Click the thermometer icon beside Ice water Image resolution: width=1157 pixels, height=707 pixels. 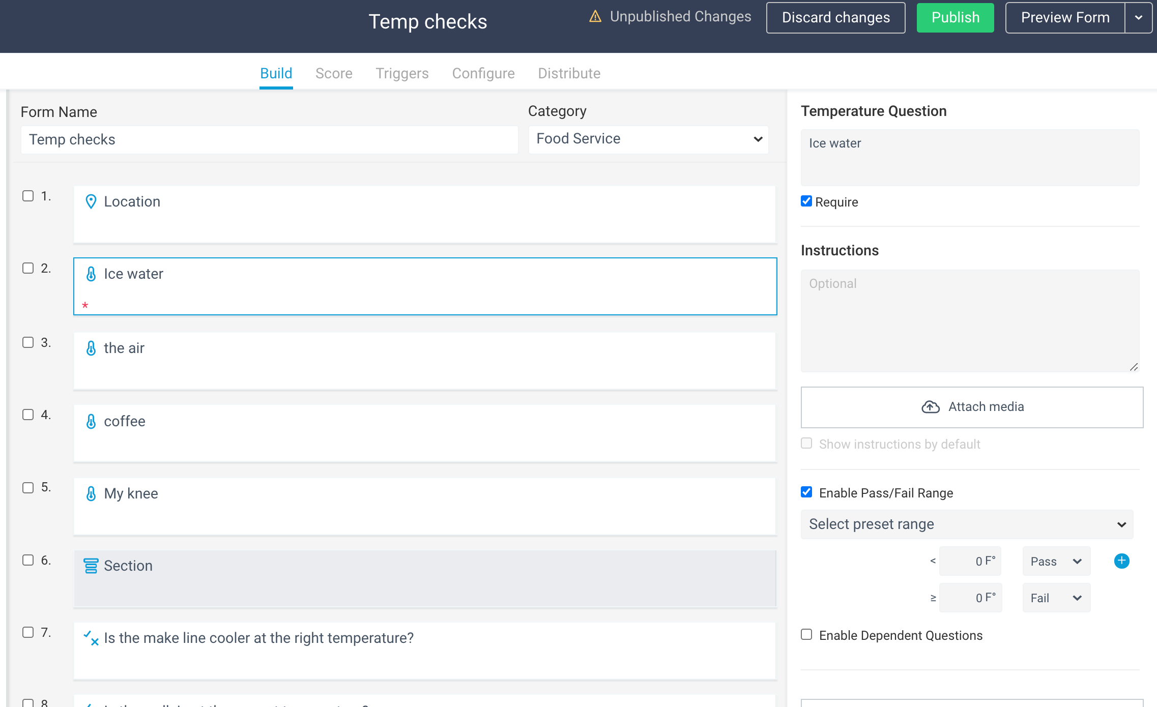[91, 274]
